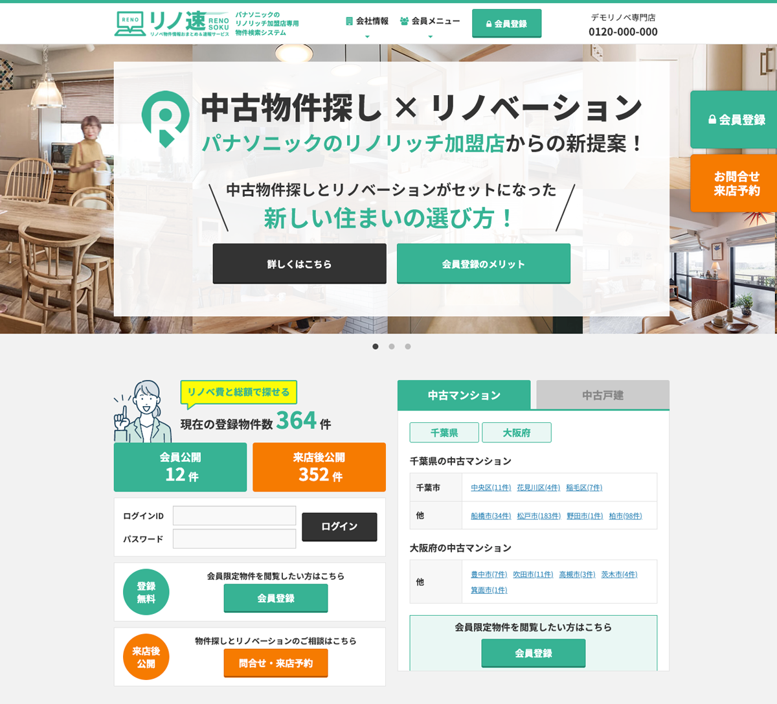The width and height of the screenshot is (777, 704).
Task: Open the 柏市(98件) link
Action: tap(625, 516)
